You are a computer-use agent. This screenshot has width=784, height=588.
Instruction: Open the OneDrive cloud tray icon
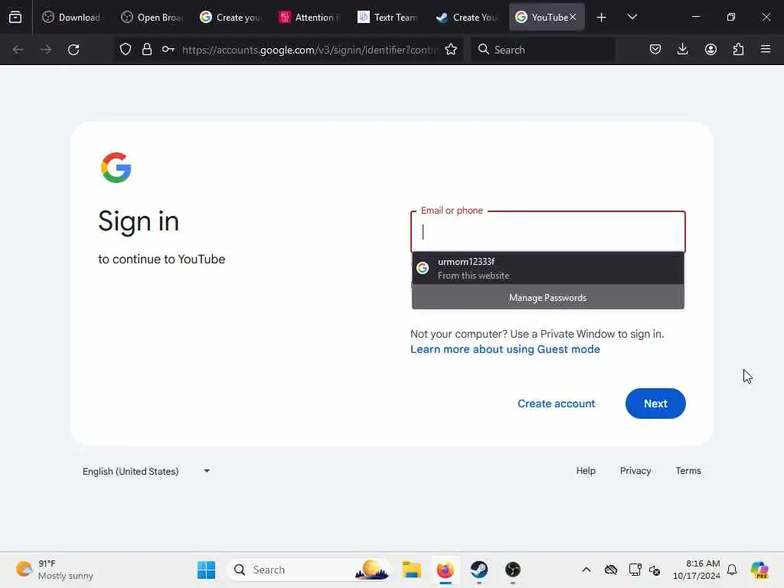point(610,570)
